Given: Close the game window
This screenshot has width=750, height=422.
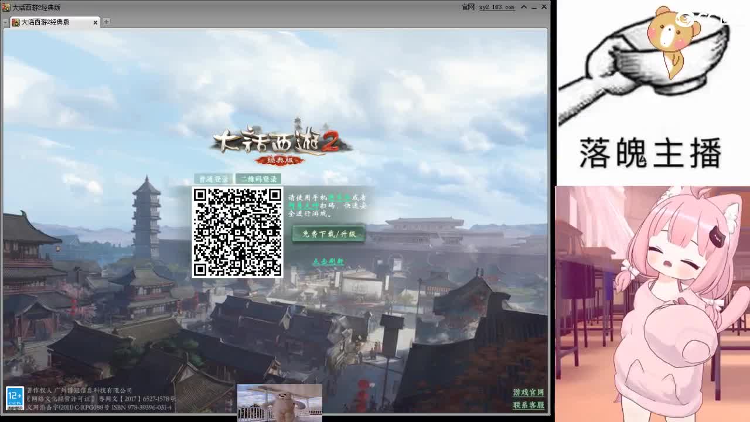Looking at the screenshot, I should point(544,7).
